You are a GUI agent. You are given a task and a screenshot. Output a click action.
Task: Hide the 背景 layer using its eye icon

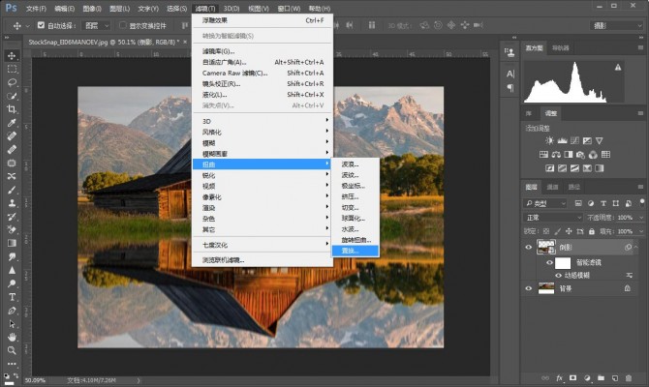tap(529, 287)
